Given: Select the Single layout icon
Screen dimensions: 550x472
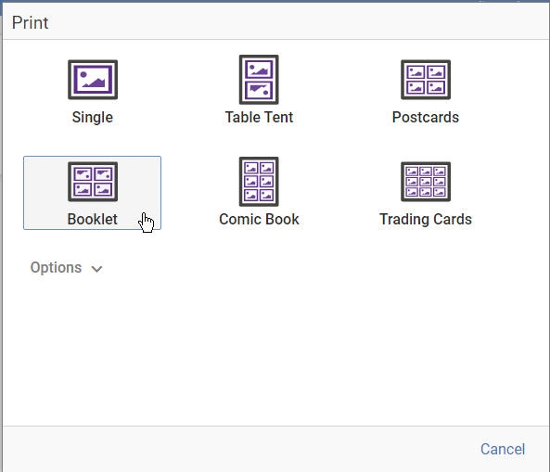Looking at the screenshot, I should (93, 80).
